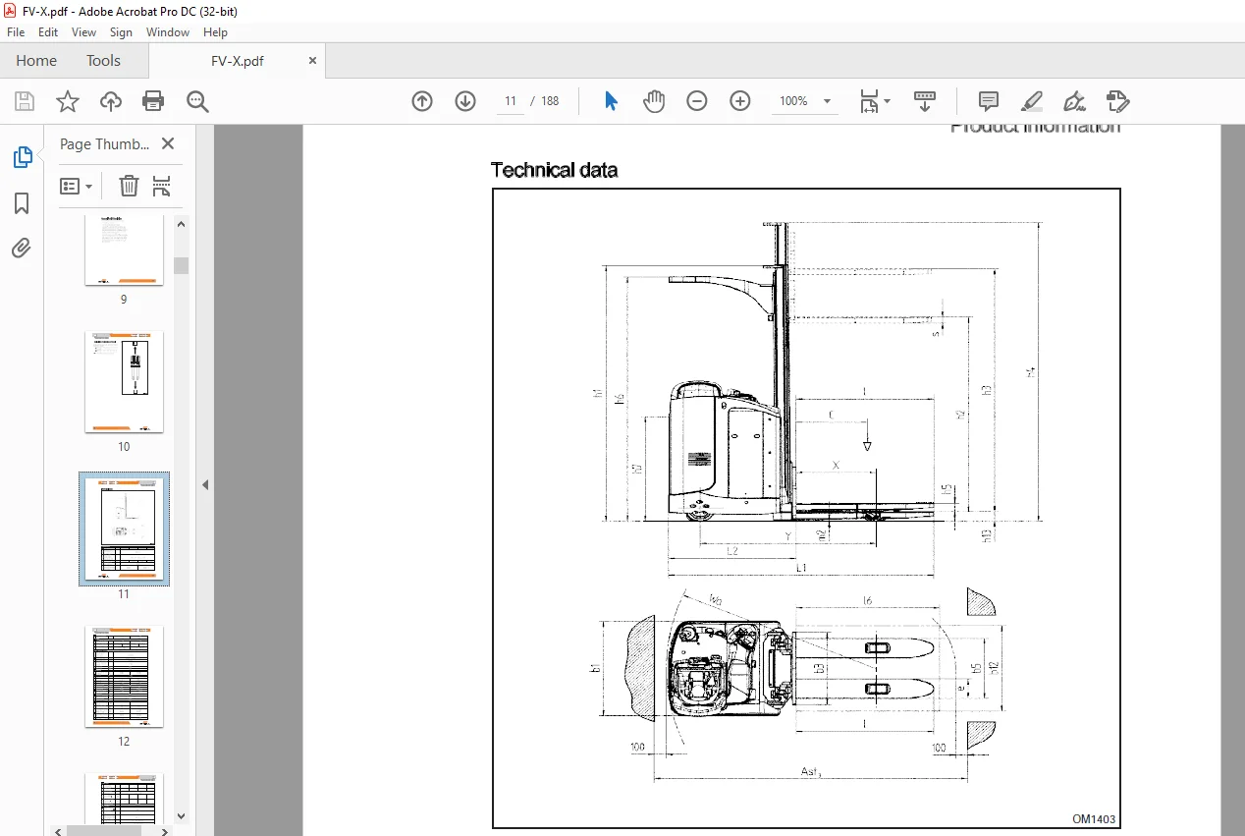Open the Fill and Sign tool
Viewport: 1245px width, 836px height.
coord(1074,101)
